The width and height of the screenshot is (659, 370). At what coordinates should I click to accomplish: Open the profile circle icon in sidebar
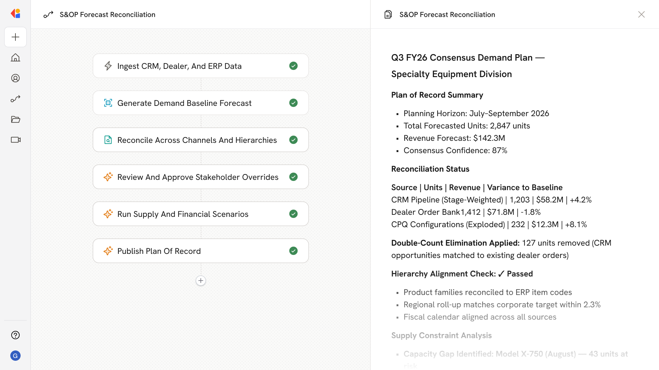[x=15, y=78]
